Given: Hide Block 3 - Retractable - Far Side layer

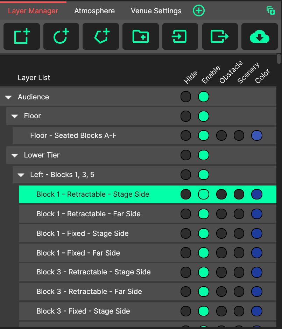Looking at the screenshot, I should click(186, 292).
